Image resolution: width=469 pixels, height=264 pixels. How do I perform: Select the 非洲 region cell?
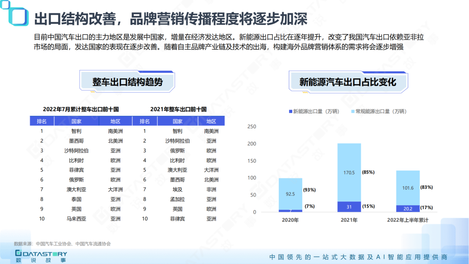tap(211, 189)
